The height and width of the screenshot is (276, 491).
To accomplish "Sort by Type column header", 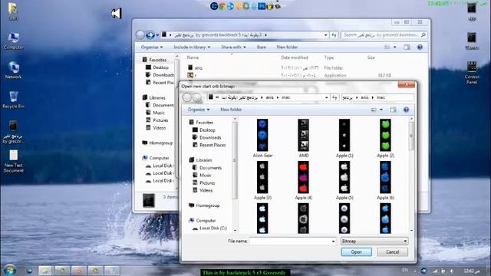I will (329, 58).
